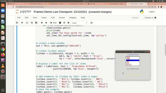The height and width of the screenshot is (93, 166).
Task: Save notebook with the floppy disk icon
Action: pos(17,23)
